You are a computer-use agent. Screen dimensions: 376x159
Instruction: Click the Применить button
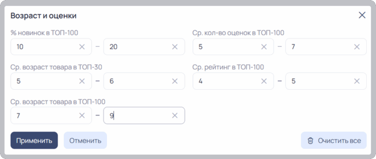pos(34,140)
